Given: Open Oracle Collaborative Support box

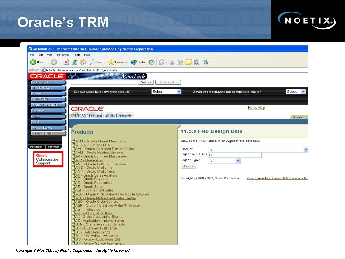Looking at the screenshot, I should coord(48,159).
